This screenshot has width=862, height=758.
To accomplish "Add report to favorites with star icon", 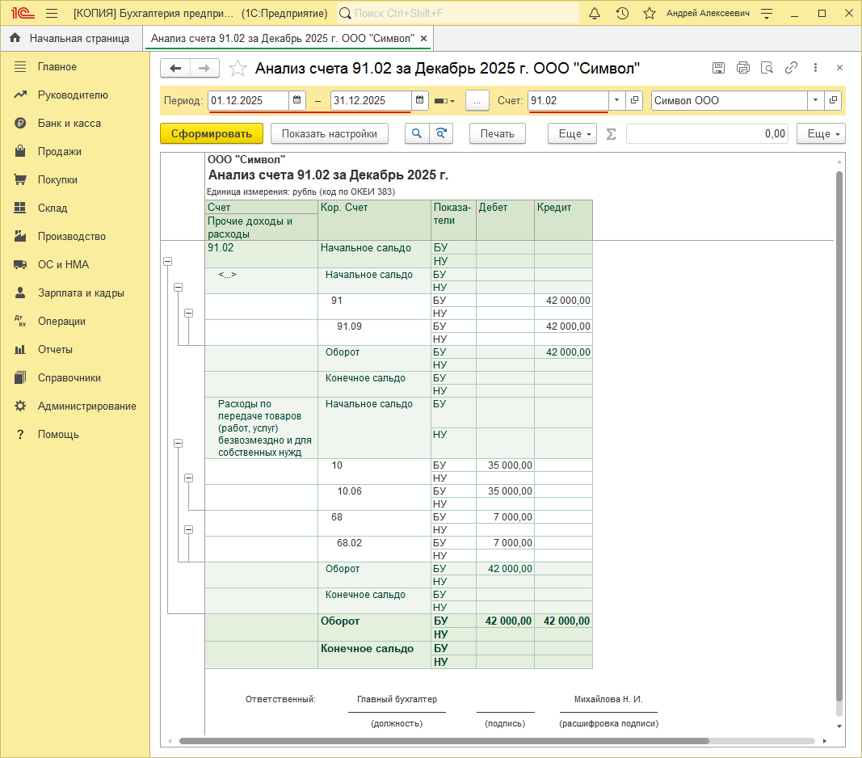I will click(238, 69).
